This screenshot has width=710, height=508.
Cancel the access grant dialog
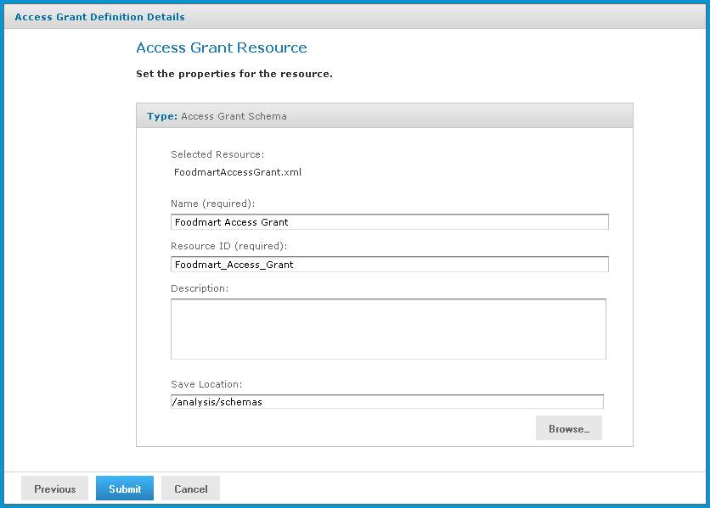190,488
